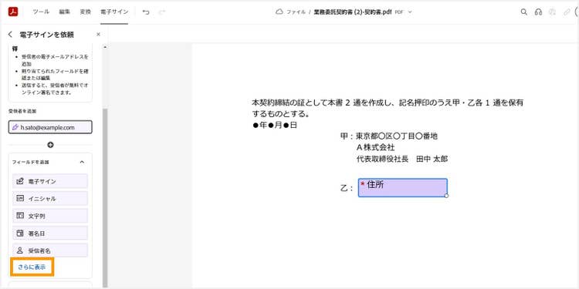Screen dimensions: 579x289
Task: Click the A株式会社 text
Action: 375,147
